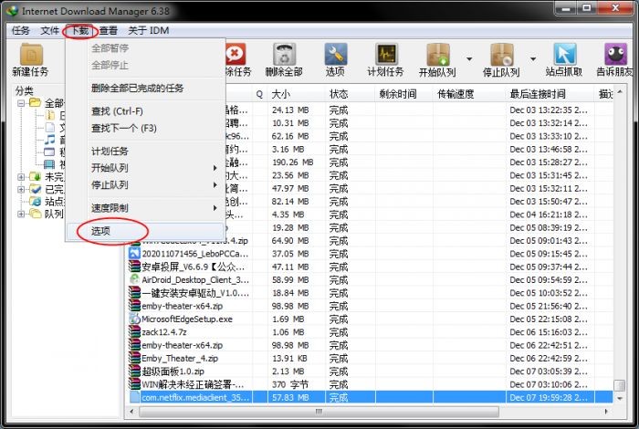Open 选项 wrench toolbar icon
This screenshot has height=429, width=639.
point(335,54)
